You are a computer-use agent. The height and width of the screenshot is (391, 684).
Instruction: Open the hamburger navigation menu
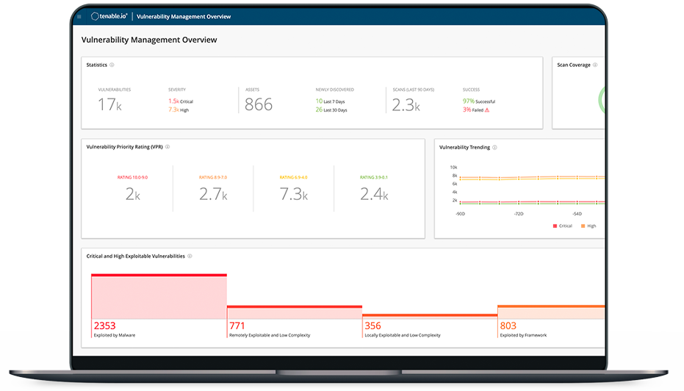[79, 17]
